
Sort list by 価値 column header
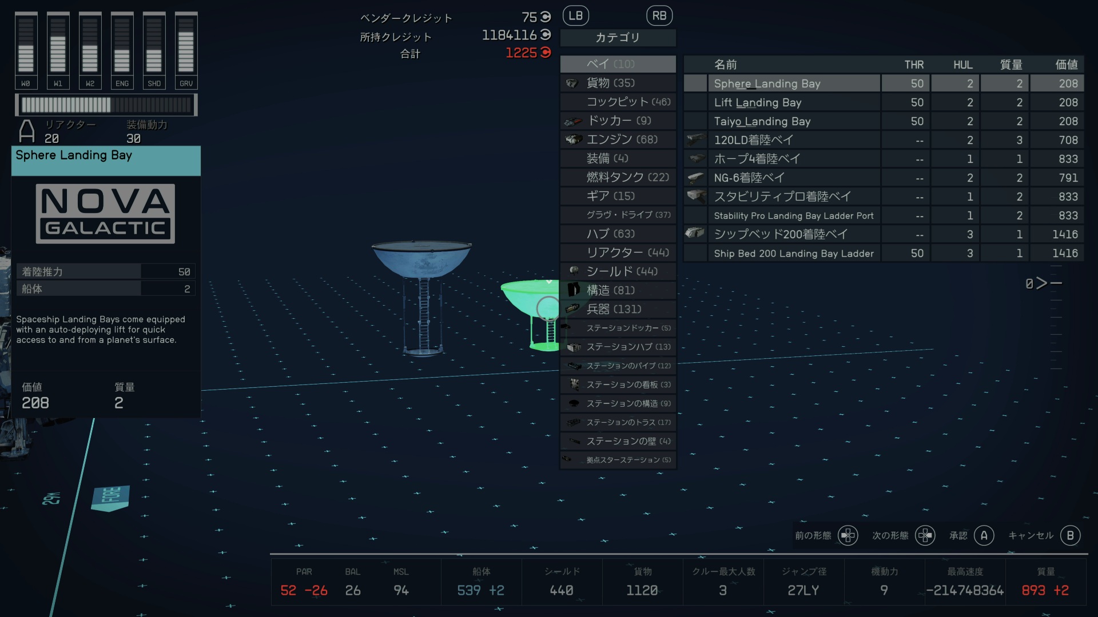click(x=1067, y=65)
